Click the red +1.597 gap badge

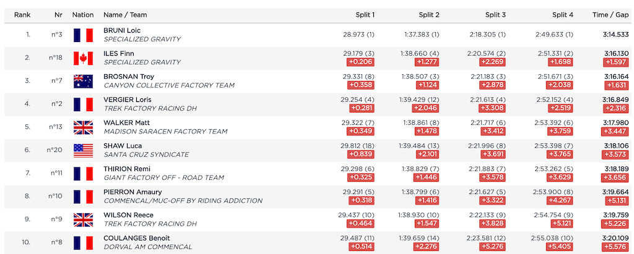coord(616,62)
